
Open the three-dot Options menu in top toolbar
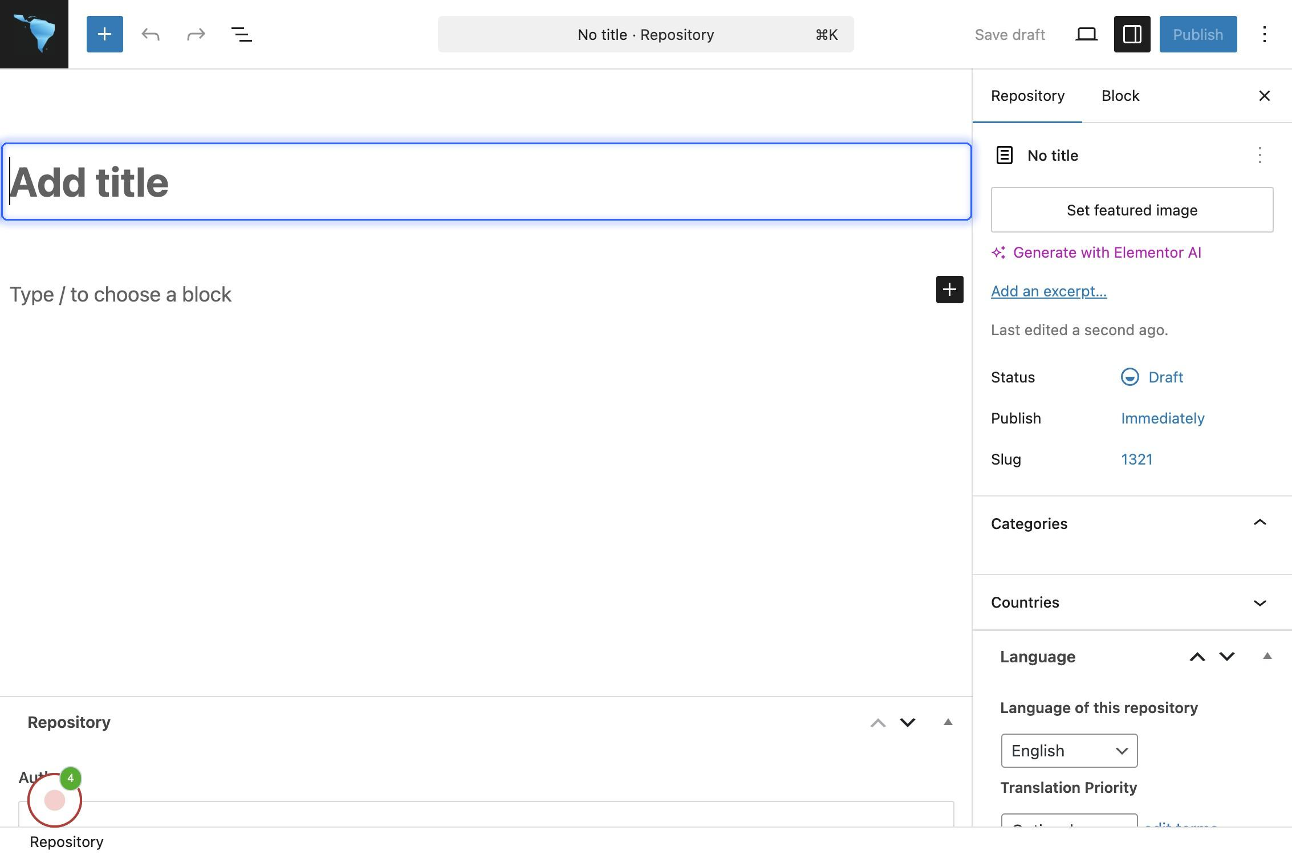pyautogui.click(x=1264, y=34)
